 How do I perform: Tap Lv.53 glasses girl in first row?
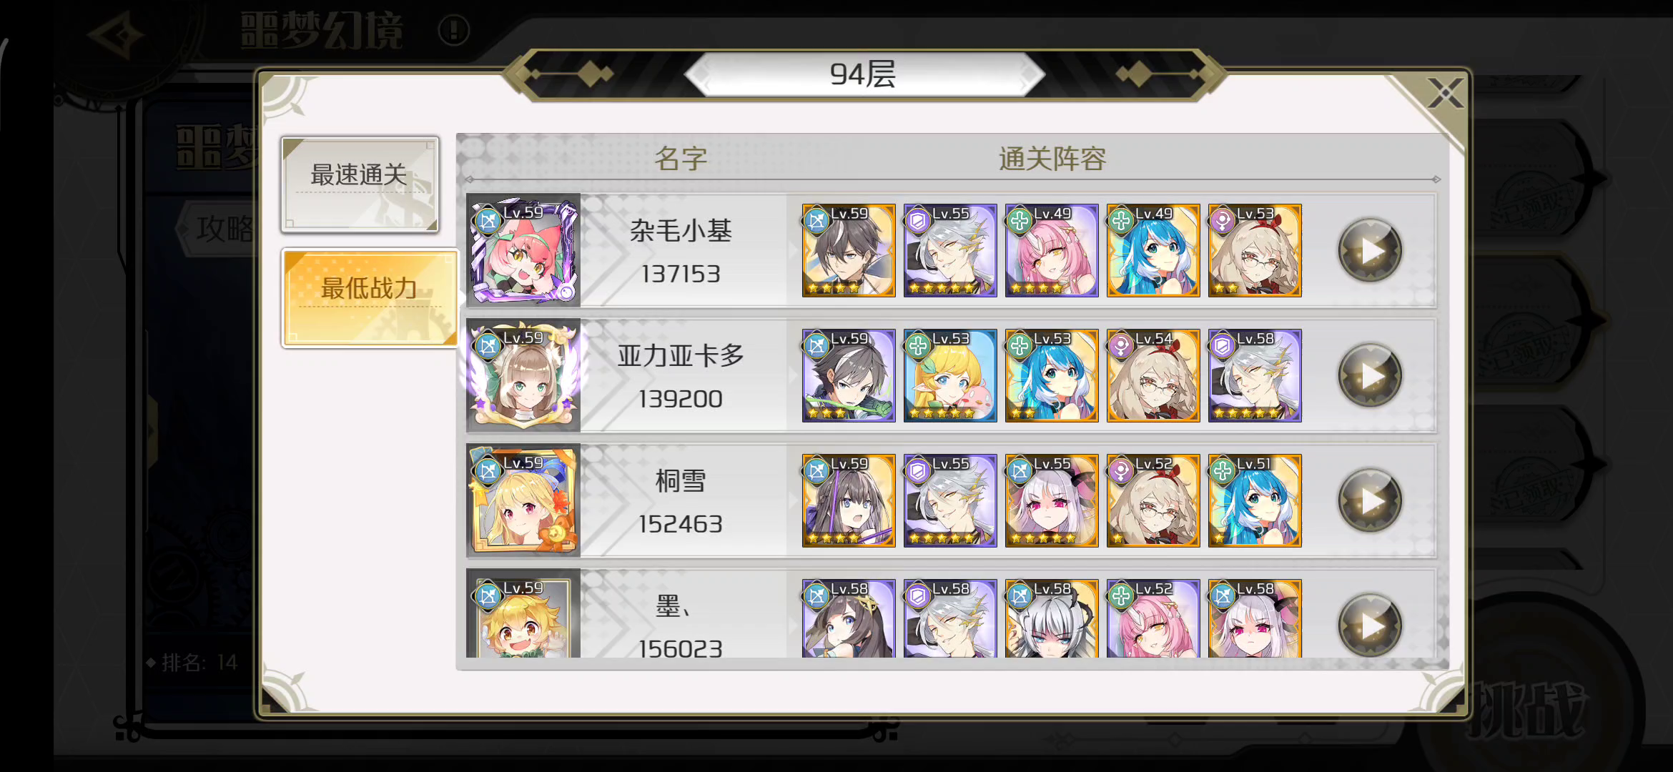tap(1254, 250)
